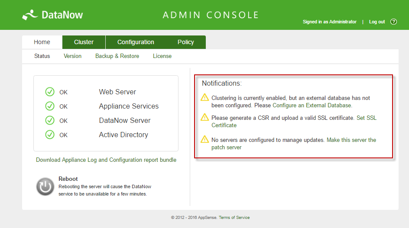This screenshot has height=228, width=409.
Task: Click the Web Server OK checkmark icon
Action: click(50, 92)
